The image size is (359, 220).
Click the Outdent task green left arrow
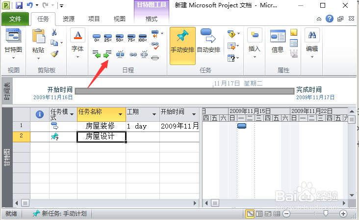97,54
